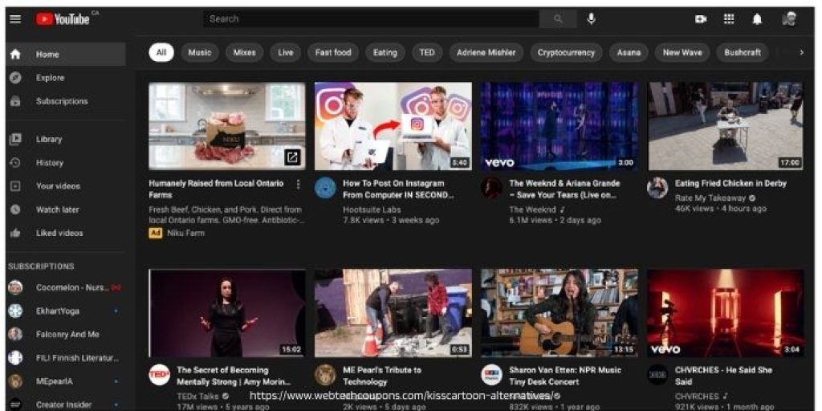The height and width of the screenshot is (411, 822).
Task: Click the TEDx Talks channel avatar
Action: coord(159,375)
